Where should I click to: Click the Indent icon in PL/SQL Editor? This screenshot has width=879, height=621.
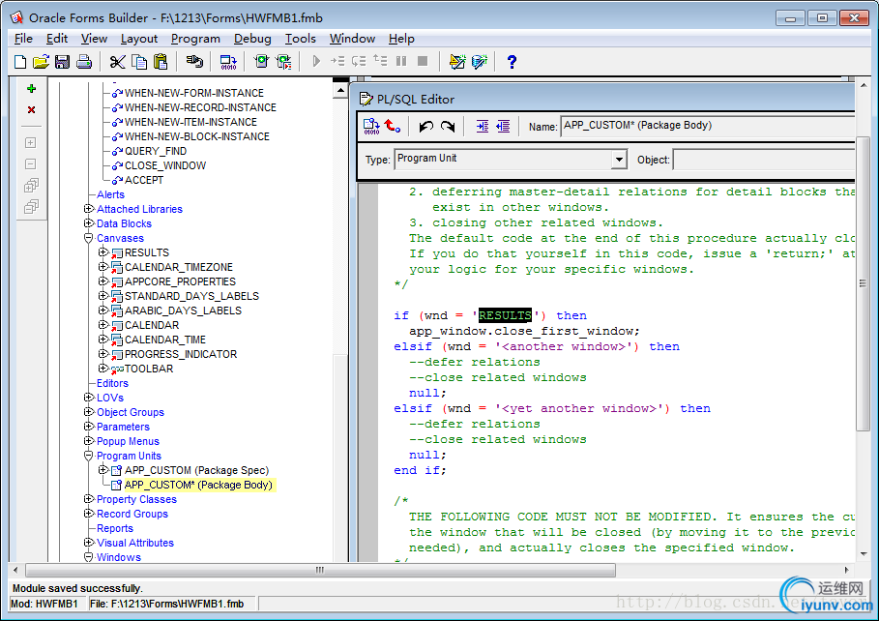pos(483,126)
